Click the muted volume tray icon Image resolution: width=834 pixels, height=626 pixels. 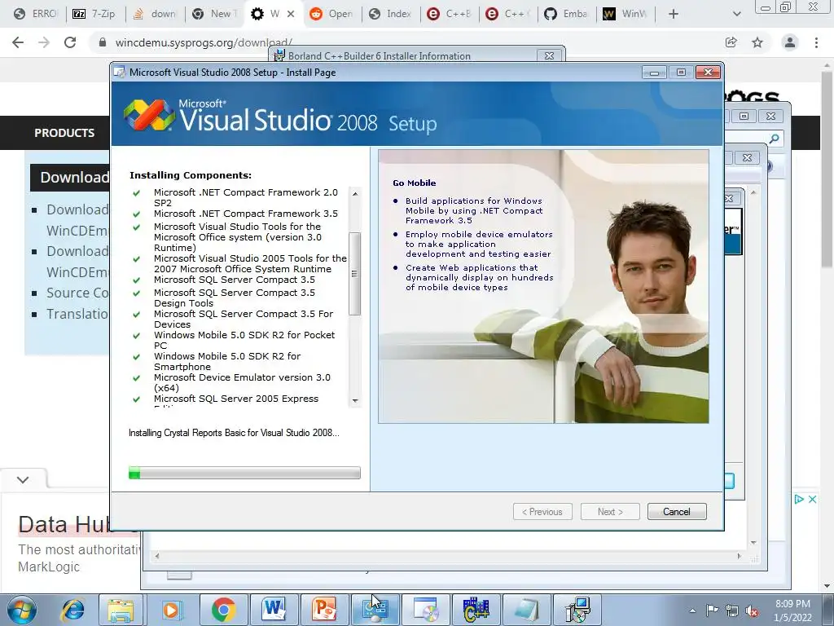click(x=752, y=611)
